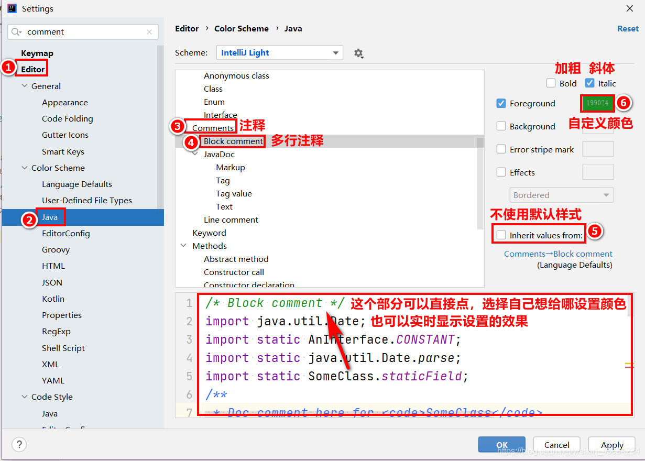This screenshot has width=645, height=461.
Task: Check Inherit values from checkbox
Action: pyautogui.click(x=501, y=235)
